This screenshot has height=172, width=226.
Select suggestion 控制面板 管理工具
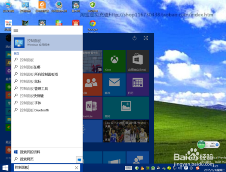tap(34, 89)
